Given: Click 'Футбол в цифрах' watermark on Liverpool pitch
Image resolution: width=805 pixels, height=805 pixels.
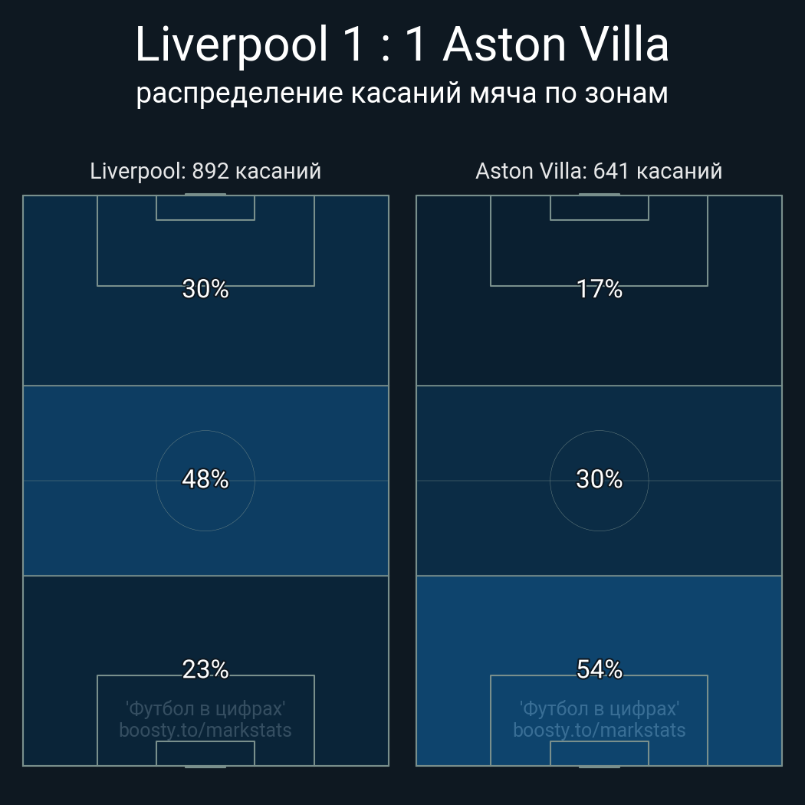Looking at the screenshot, I should [205, 708].
